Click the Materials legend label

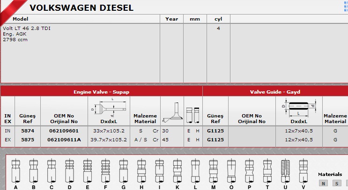coord(330,174)
